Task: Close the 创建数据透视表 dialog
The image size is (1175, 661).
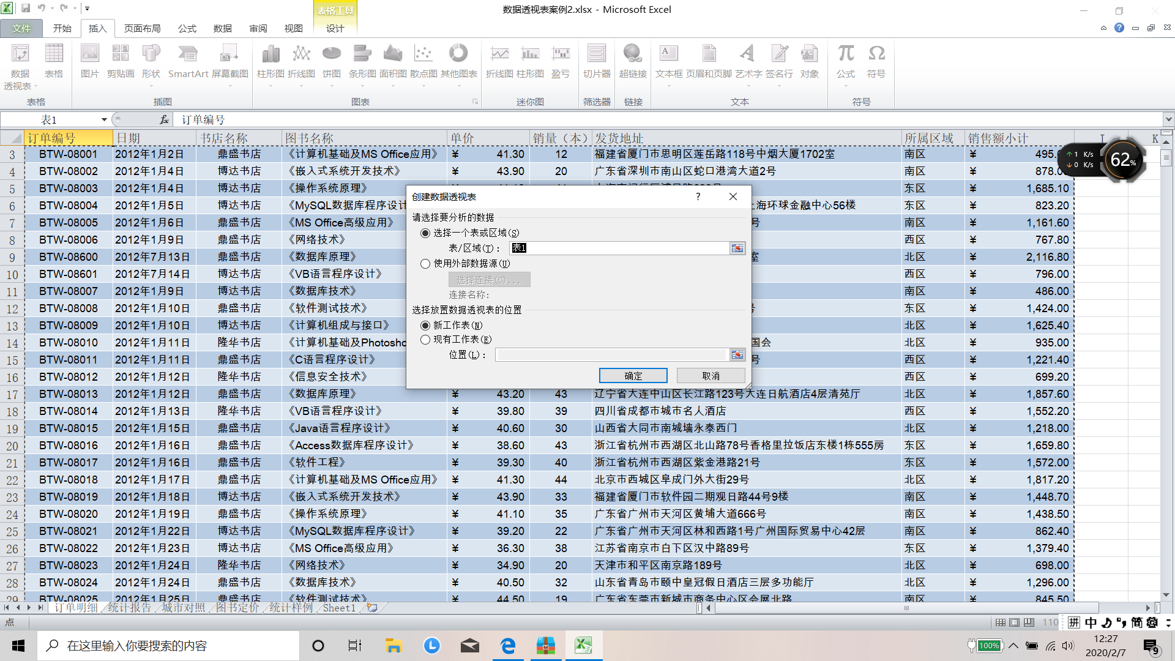Action: pos(733,196)
